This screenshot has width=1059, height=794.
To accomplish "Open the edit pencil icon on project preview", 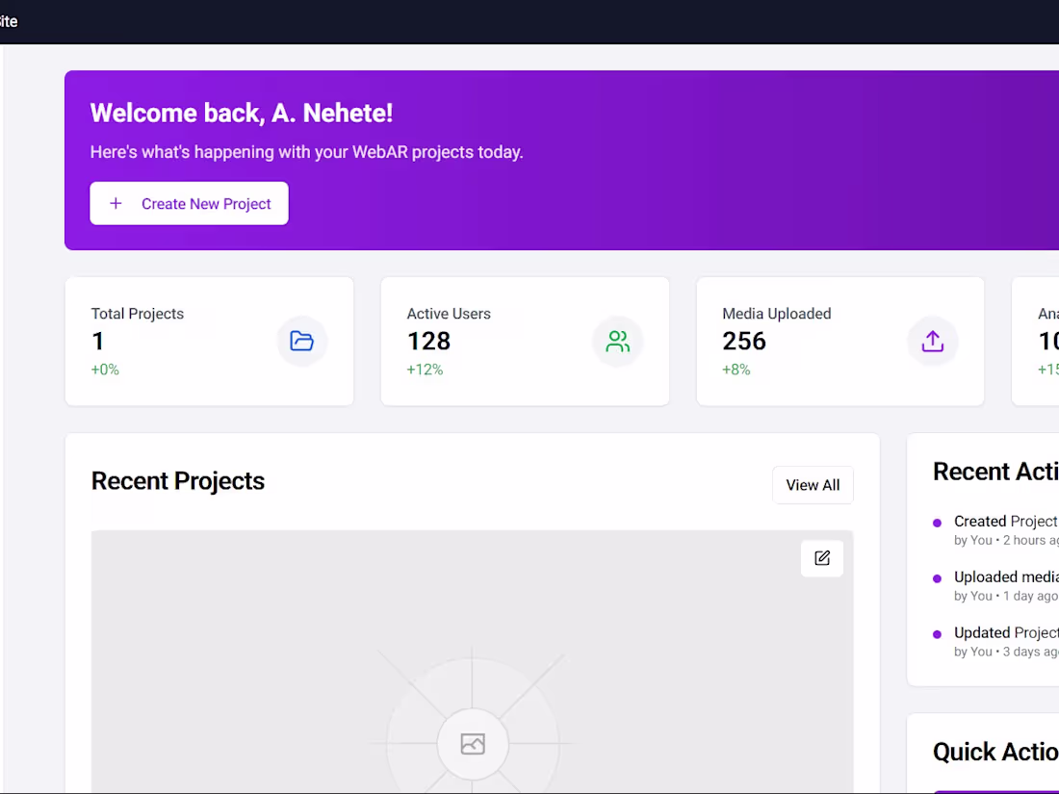I will [821, 558].
